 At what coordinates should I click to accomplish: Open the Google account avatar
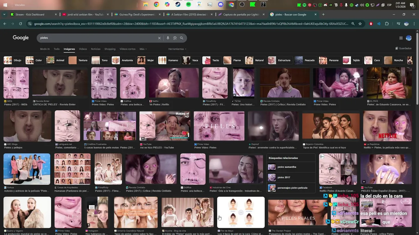coord(409,38)
